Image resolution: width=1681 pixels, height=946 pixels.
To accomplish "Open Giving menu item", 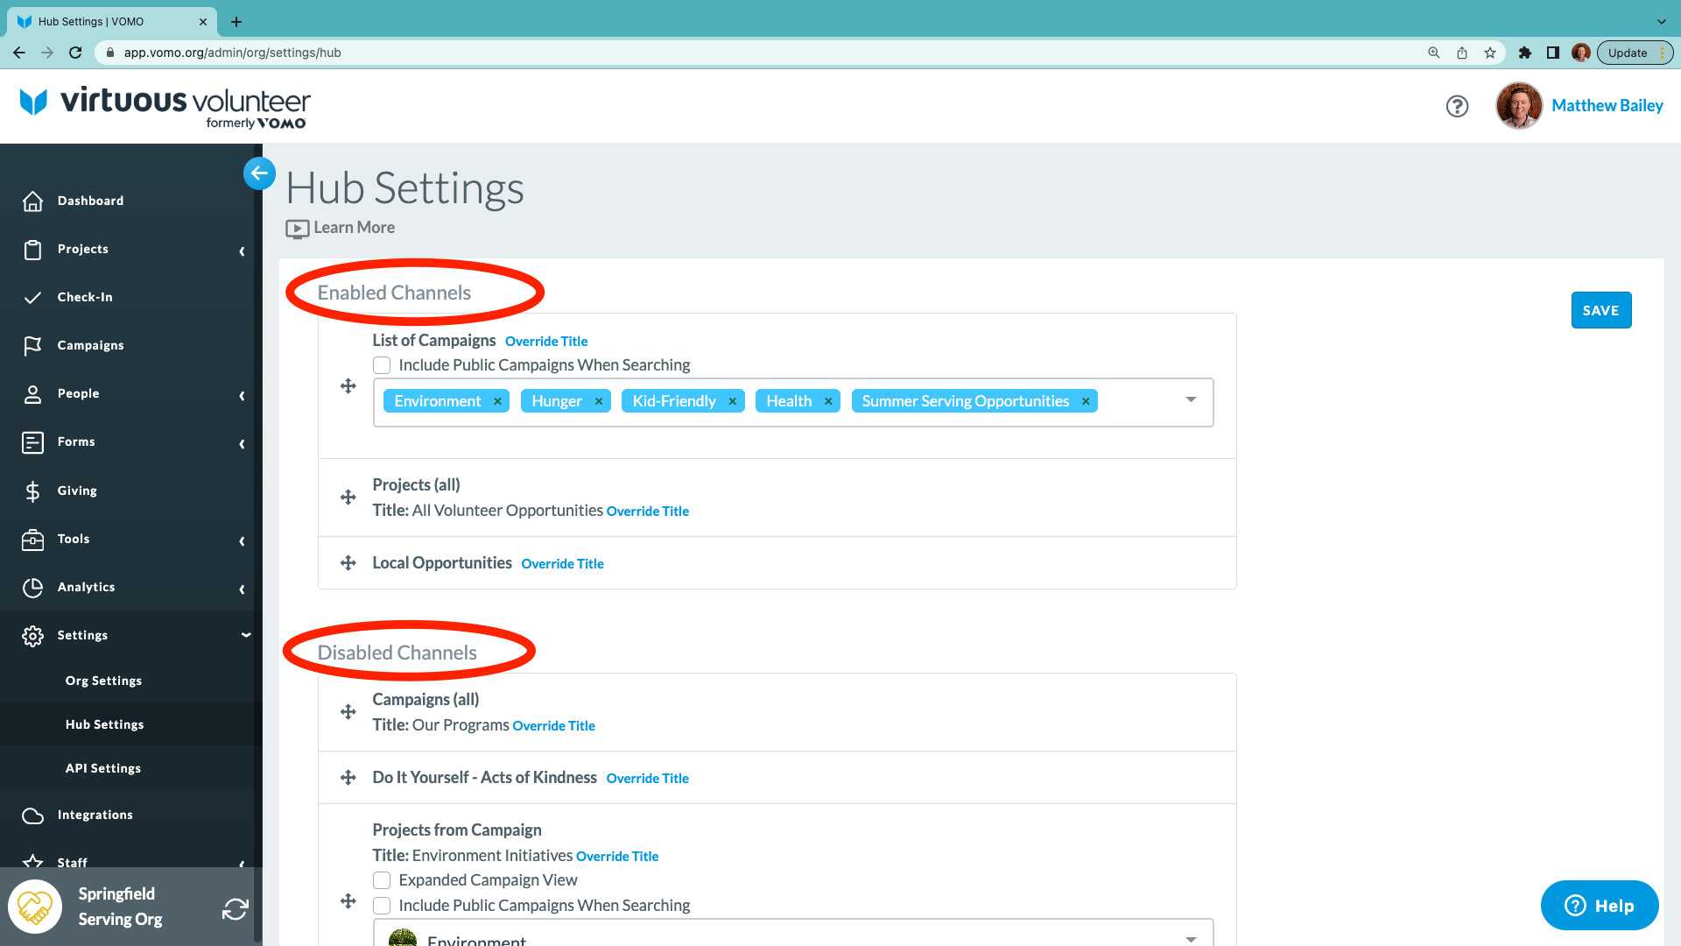I will pos(77,491).
